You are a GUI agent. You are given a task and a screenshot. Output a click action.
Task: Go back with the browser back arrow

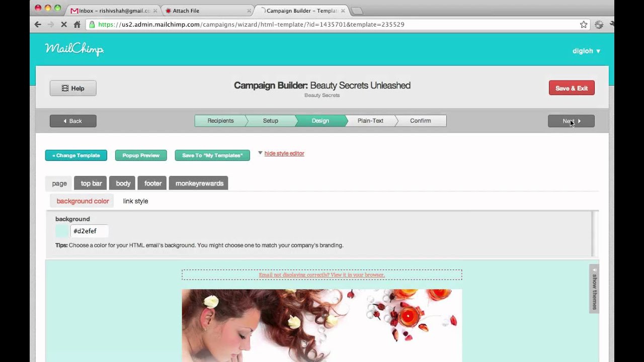point(38,24)
